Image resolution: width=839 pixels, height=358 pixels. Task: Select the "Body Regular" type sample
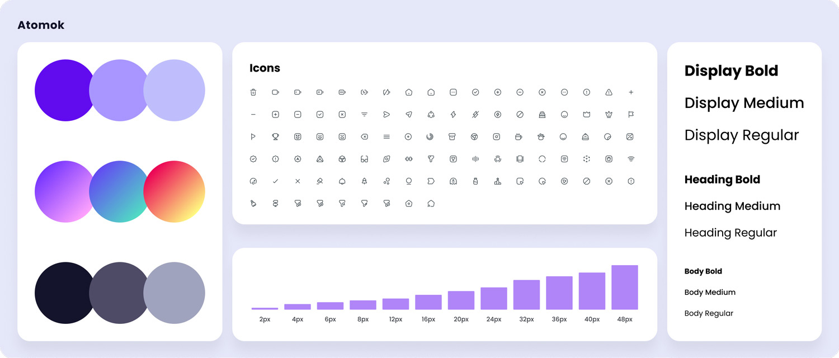click(x=709, y=313)
